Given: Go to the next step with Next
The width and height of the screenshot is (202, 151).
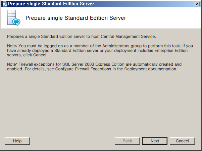Looking at the screenshot, I should click(155, 141).
